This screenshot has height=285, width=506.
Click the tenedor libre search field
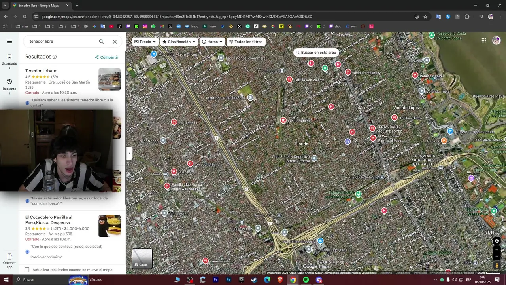[x=61, y=42]
